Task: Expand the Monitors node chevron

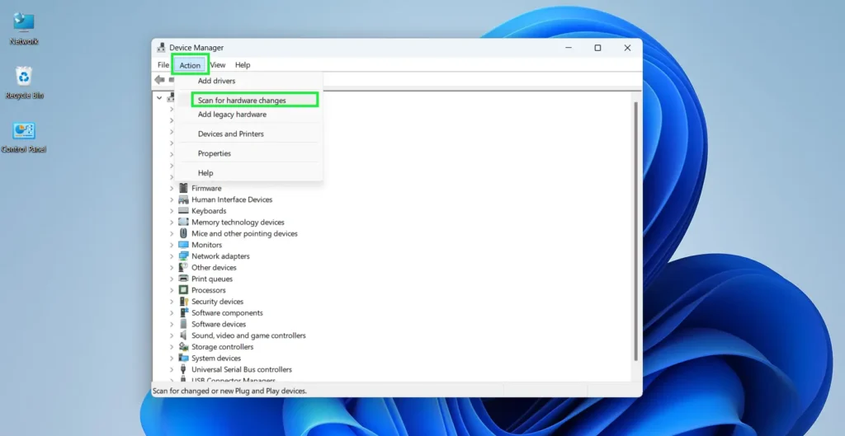Action: pos(172,245)
